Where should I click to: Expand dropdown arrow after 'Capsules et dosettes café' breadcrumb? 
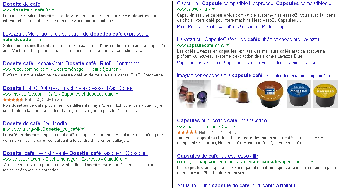(x=117, y=94)
